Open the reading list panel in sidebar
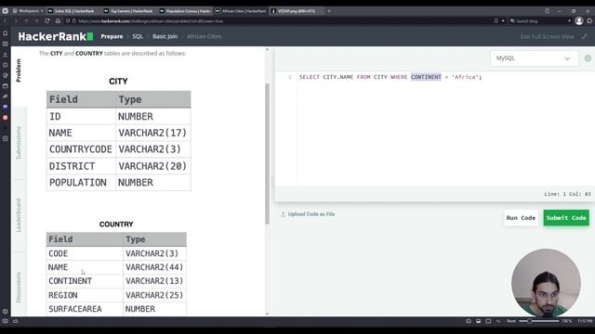Screen dimensions: 595x334 [6, 44]
